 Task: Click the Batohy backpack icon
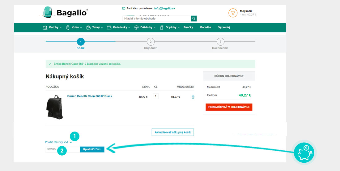click(45, 27)
